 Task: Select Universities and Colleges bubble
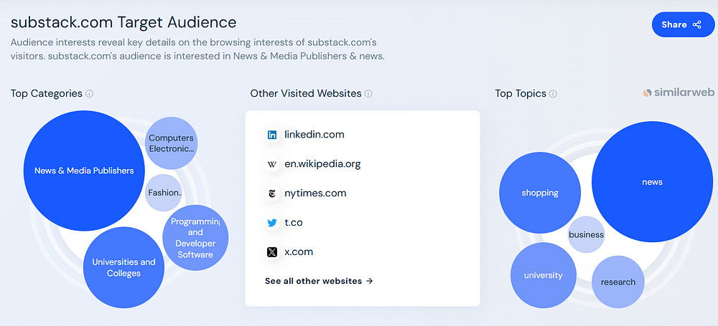tap(123, 267)
